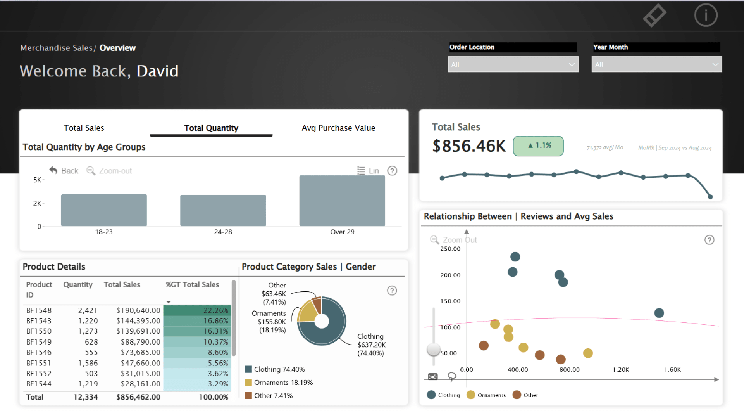Click the Product Details table scrollbar
This screenshot has height=419, width=744.
[x=234, y=318]
